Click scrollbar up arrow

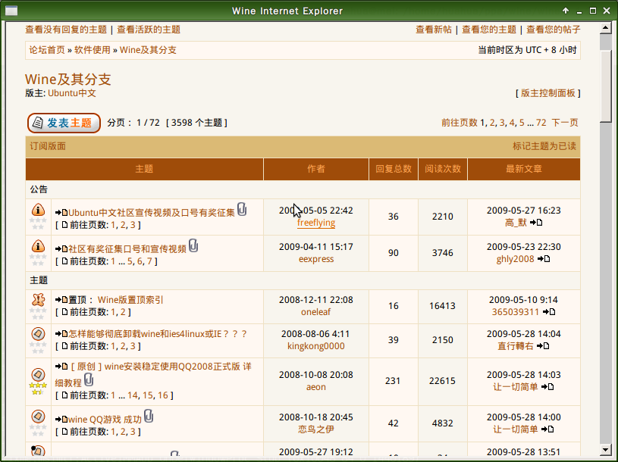coord(605,28)
